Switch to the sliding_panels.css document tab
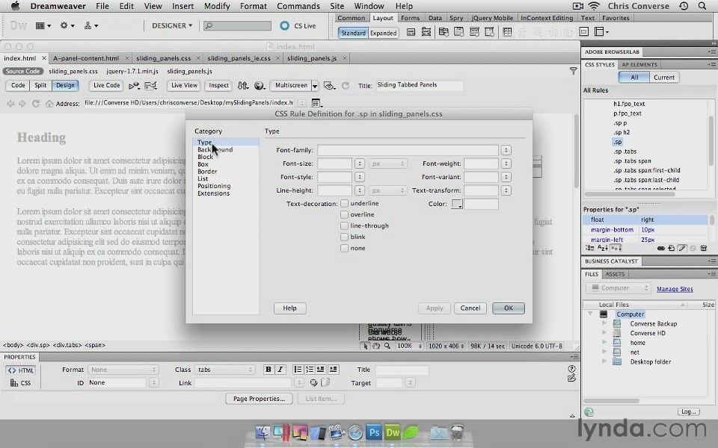 tap(164, 58)
